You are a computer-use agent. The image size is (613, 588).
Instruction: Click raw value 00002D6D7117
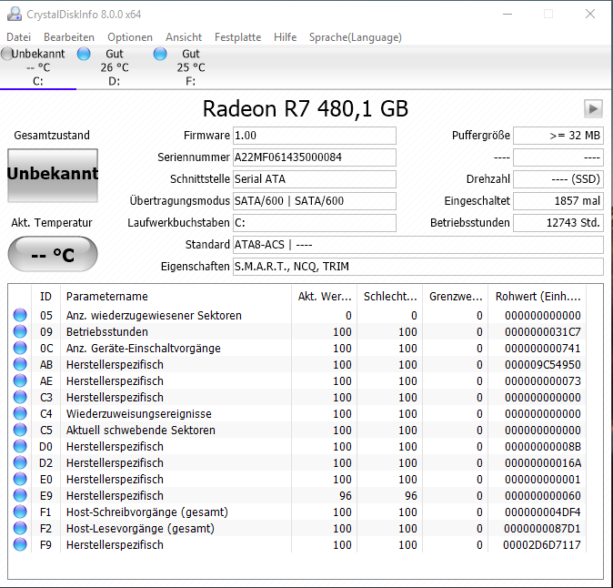coord(542,545)
